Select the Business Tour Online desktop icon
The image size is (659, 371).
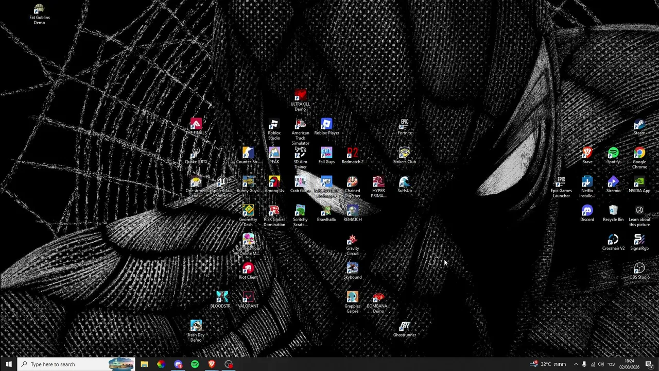(x=248, y=245)
